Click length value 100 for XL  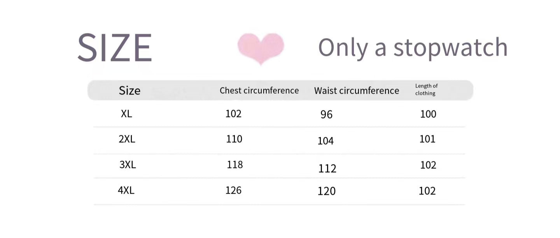tap(428, 114)
